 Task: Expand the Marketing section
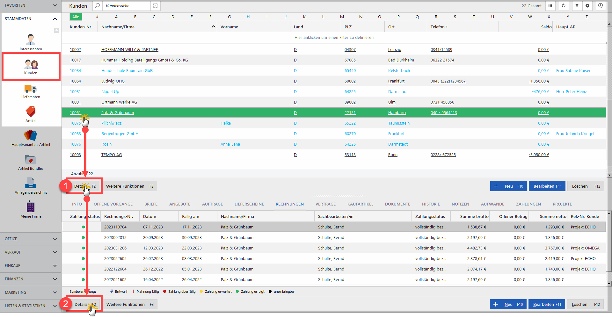click(x=55, y=292)
